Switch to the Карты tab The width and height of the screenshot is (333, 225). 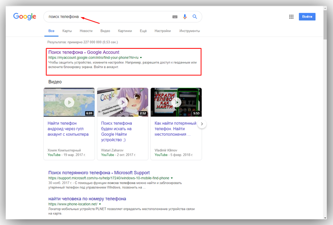tap(67, 31)
